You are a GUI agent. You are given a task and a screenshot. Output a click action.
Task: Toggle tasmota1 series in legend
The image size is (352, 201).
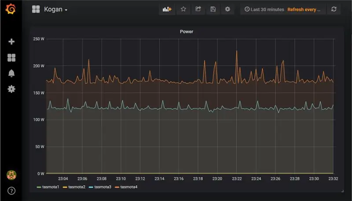coord(51,187)
